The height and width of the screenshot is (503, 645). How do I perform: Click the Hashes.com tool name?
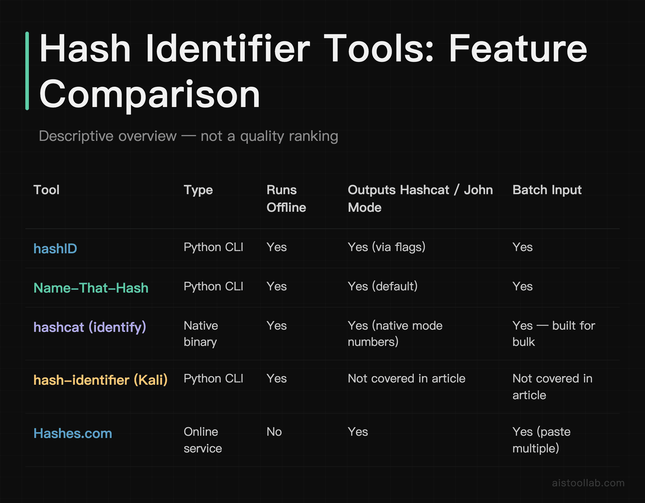point(73,433)
